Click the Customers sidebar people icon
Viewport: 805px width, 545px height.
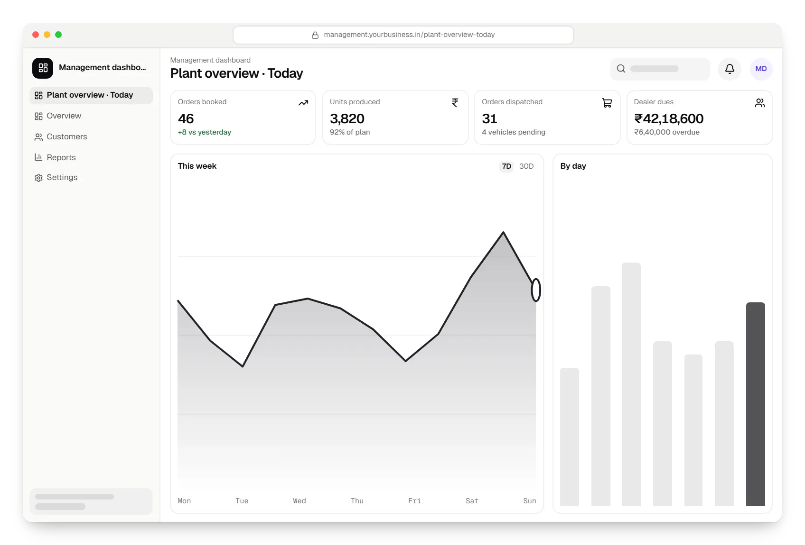tap(38, 137)
